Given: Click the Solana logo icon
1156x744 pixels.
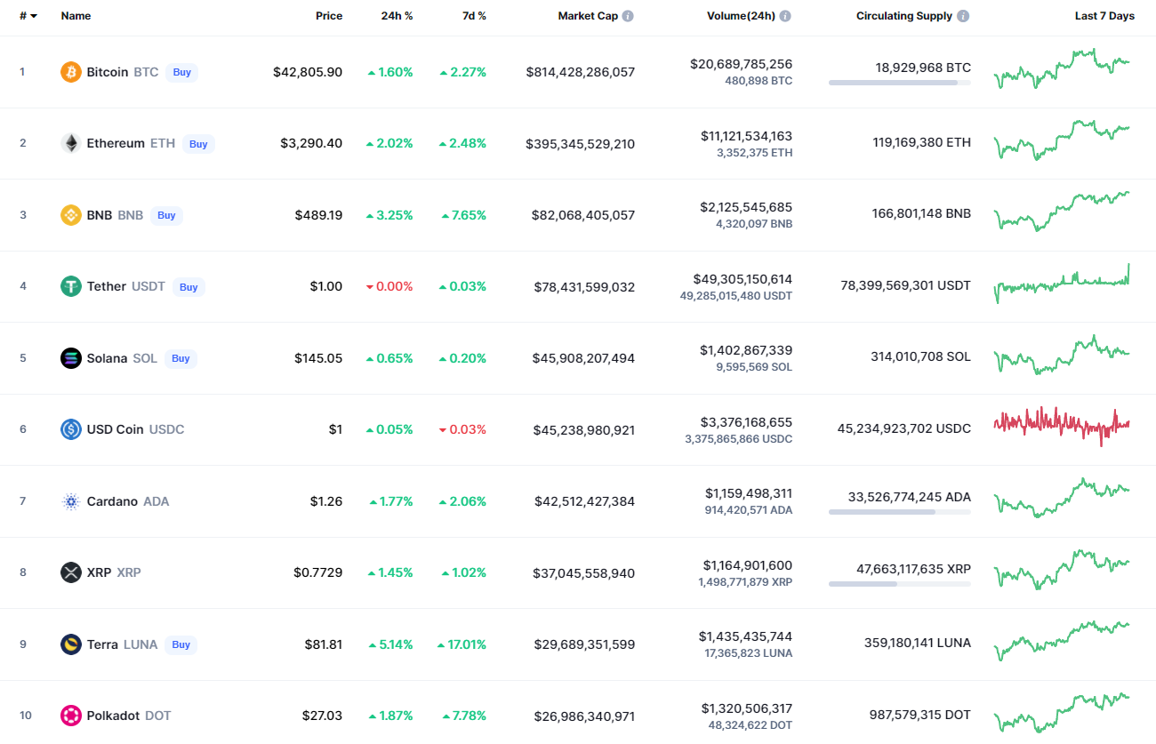Looking at the screenshot, I should (71, 358).
